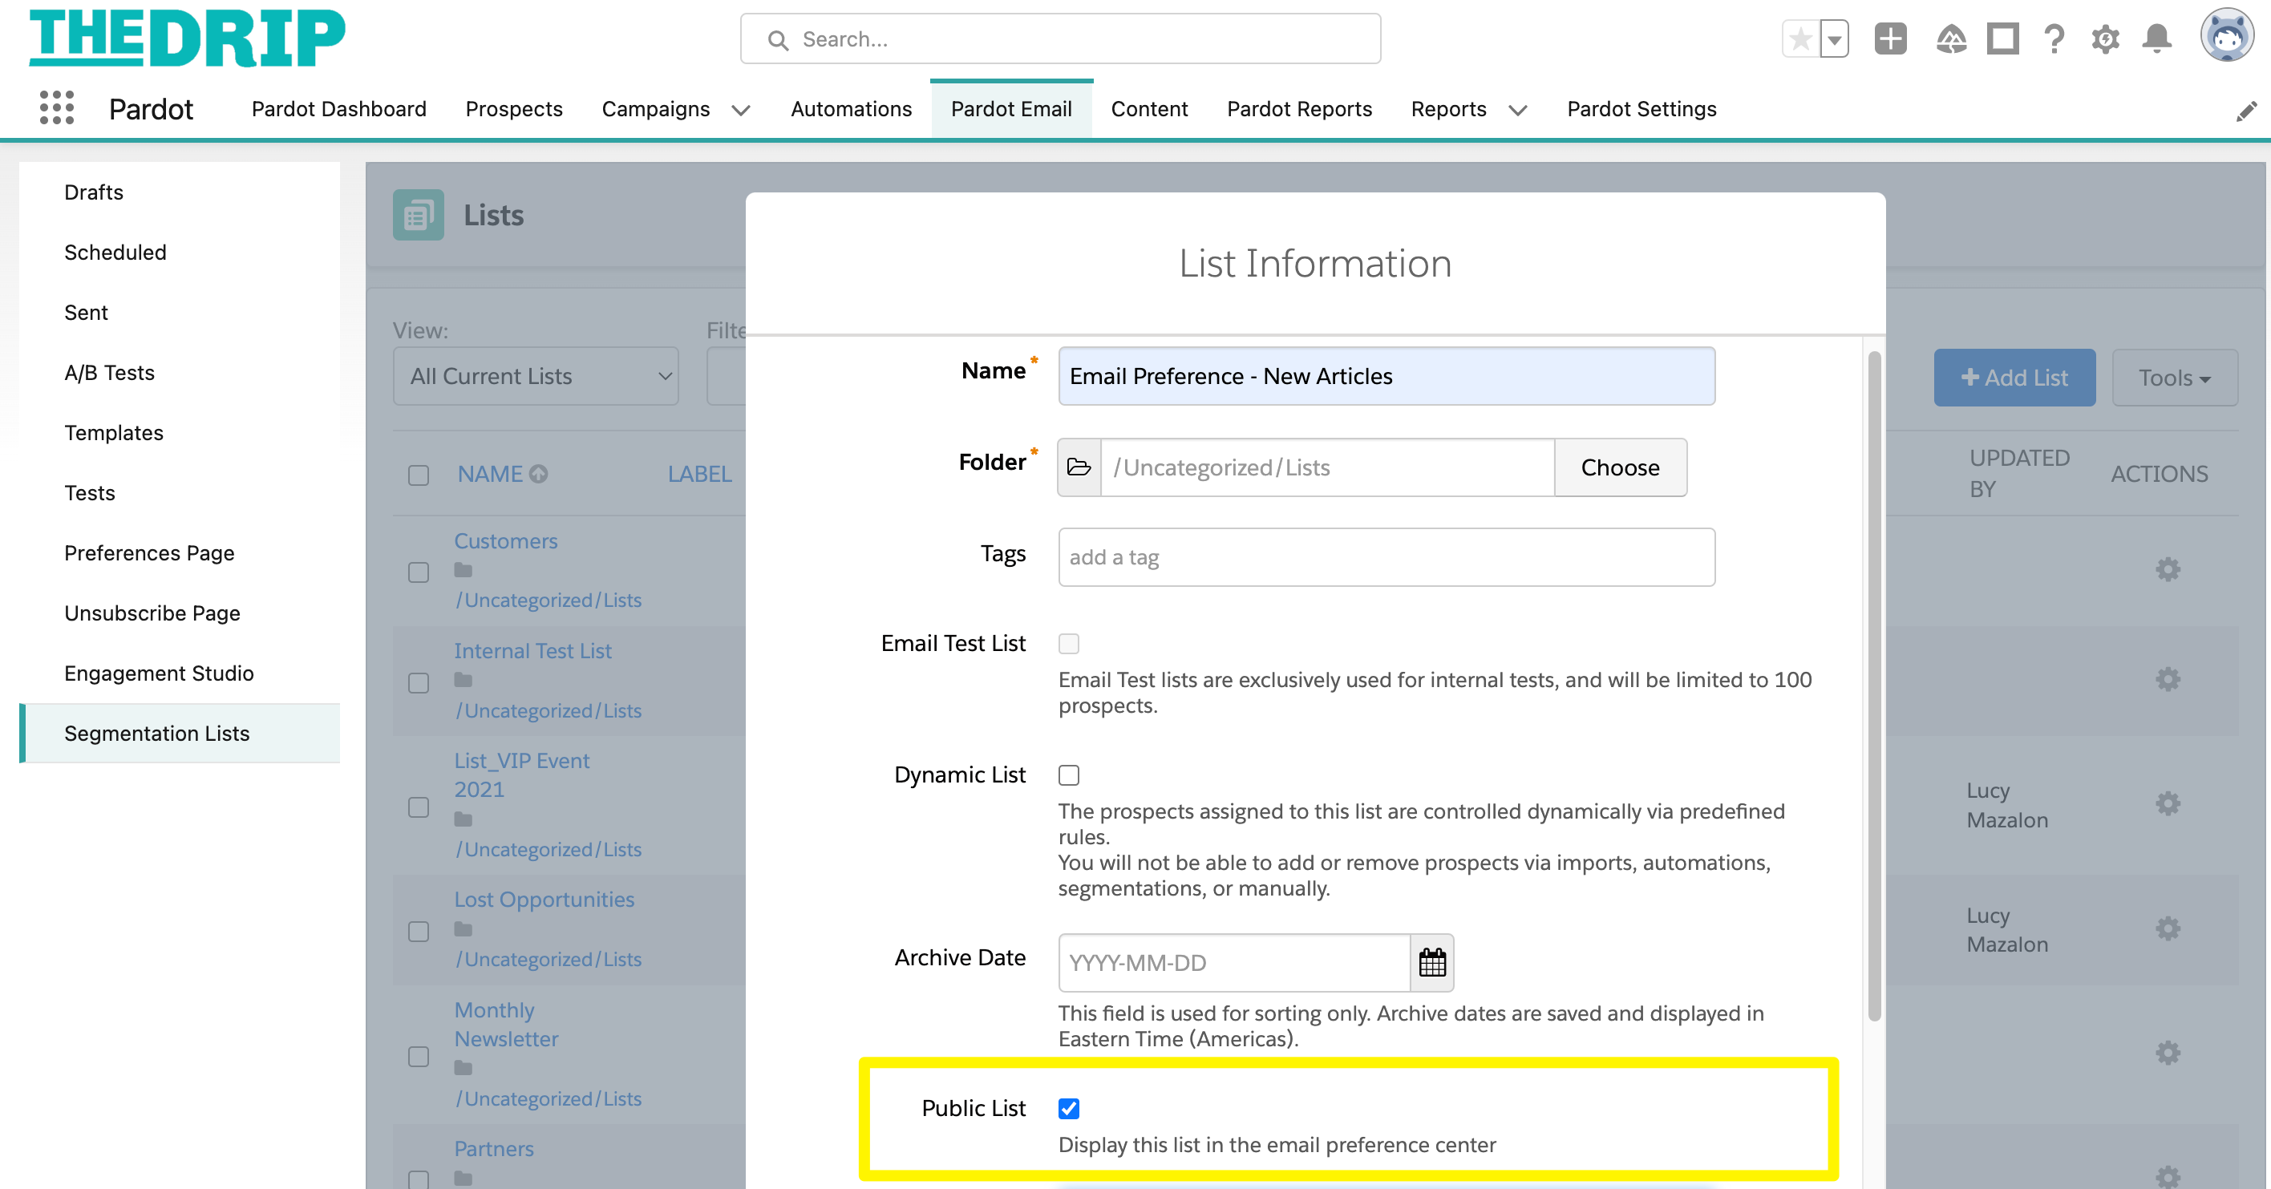Image resolution: width=2271 pixels, height=1189 pixels.
Task: Open actions gear for Lost Opportunities row
Action: (2168, 928)
